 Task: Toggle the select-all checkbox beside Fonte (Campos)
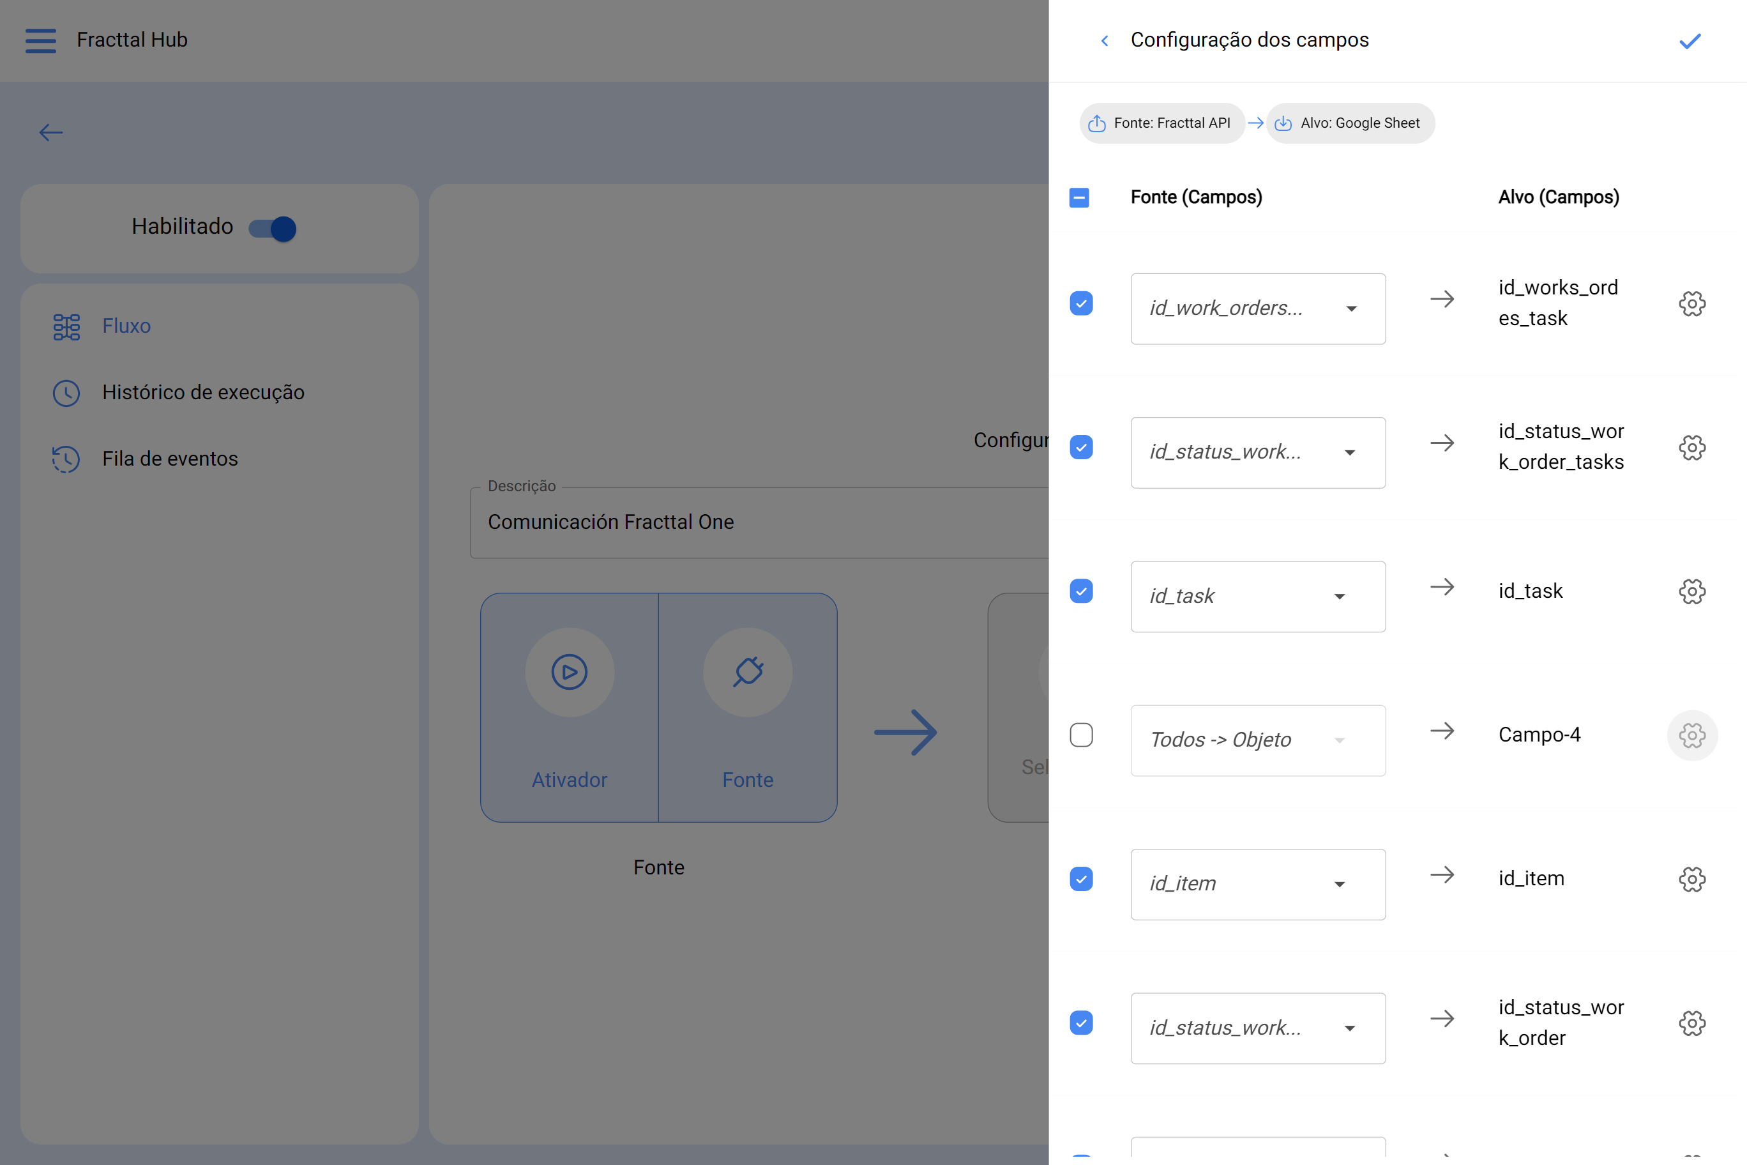(1079, 197)
